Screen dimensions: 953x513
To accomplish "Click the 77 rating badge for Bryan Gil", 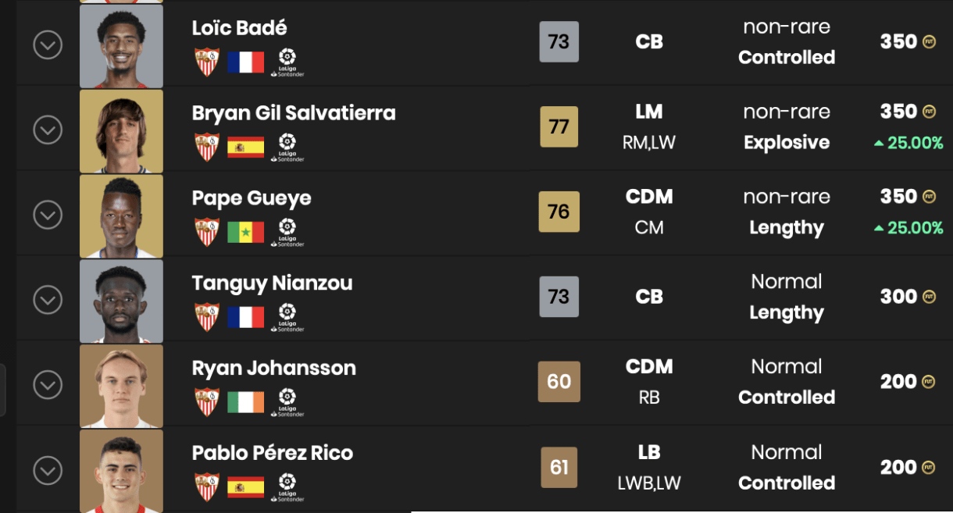I will pos(559,126).
